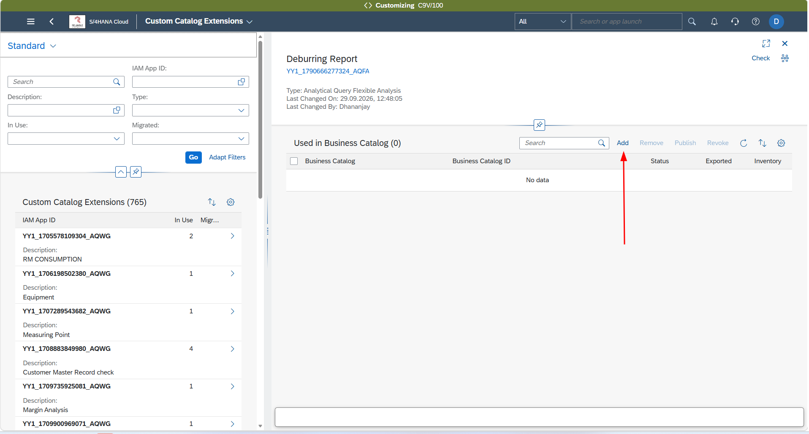Sort the Used in Business Catalog table
Screen dimensions: 809x434
click(762, 143)
